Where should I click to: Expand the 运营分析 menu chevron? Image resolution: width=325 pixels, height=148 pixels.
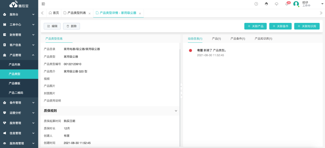pyautogui.click(x=33, y=113)
